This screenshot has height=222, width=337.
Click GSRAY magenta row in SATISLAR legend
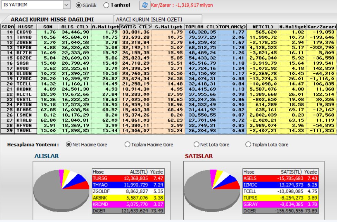pos(280,204)
